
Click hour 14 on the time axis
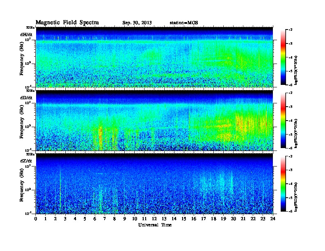[174, 219]
